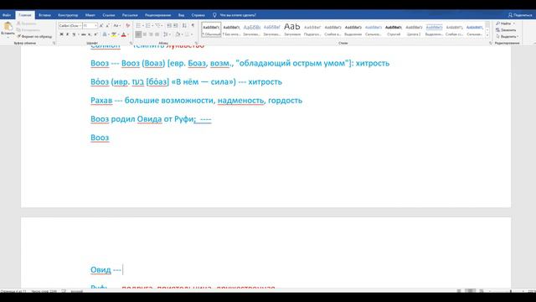Decrease paragraph indent

169,26
